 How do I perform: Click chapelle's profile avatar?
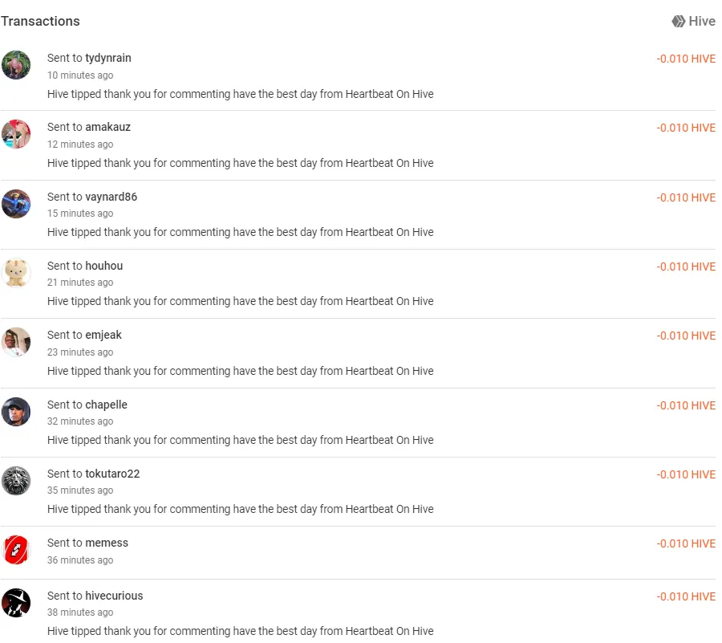16,411
